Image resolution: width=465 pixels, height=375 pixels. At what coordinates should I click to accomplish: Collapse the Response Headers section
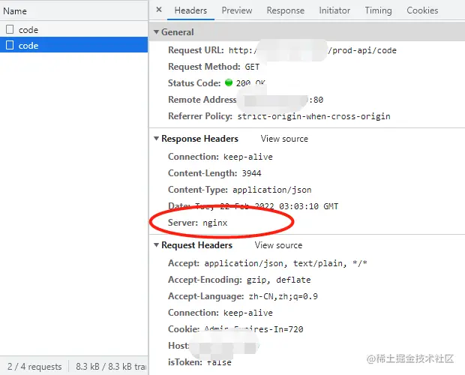[156, 139]
